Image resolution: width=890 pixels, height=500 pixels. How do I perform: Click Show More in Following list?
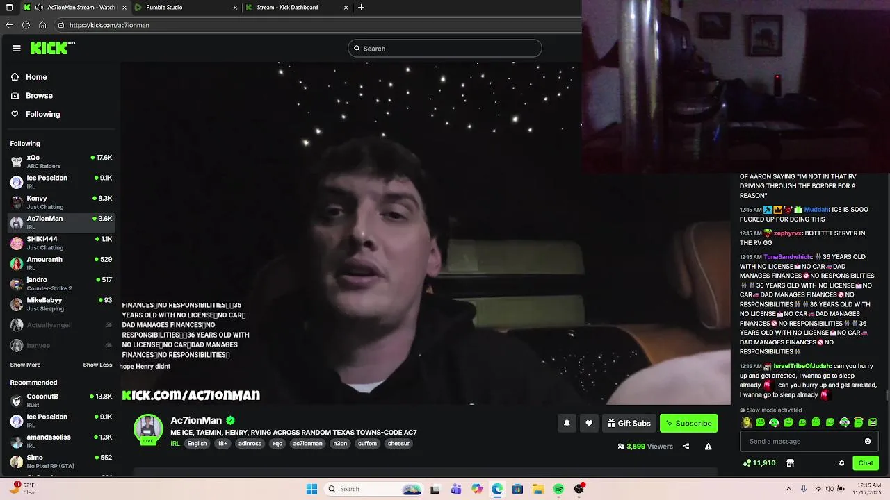coord(25,365)
